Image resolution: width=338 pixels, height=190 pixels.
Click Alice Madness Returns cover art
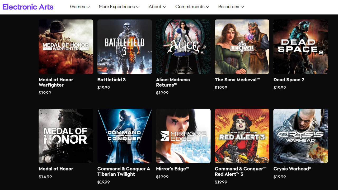coord(183,47)
